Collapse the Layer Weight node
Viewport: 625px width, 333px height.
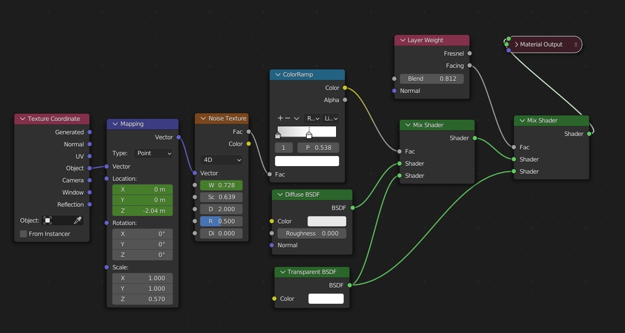pyautogui.click(x=402, y=40)
